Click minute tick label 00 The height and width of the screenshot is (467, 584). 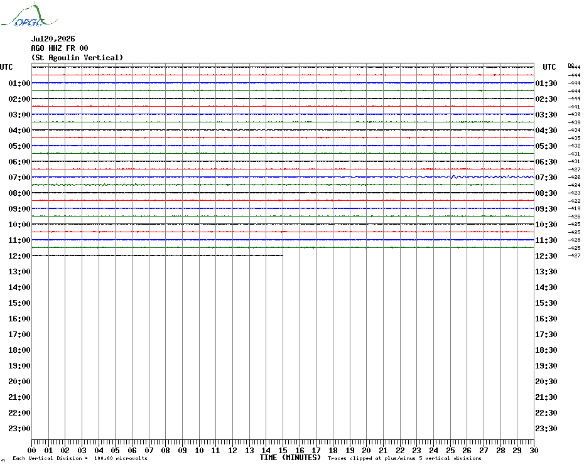[x=31, y=451]
